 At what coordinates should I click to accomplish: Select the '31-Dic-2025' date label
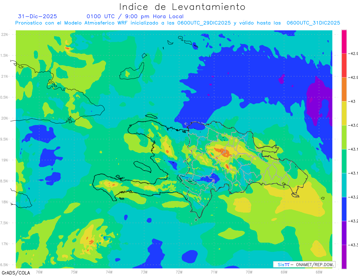[37, 16]
